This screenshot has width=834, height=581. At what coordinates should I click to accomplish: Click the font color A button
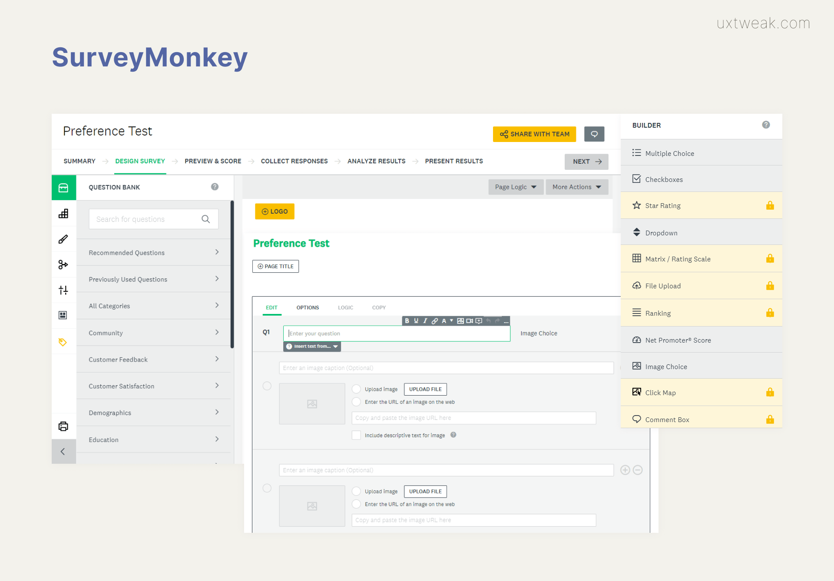444,321
